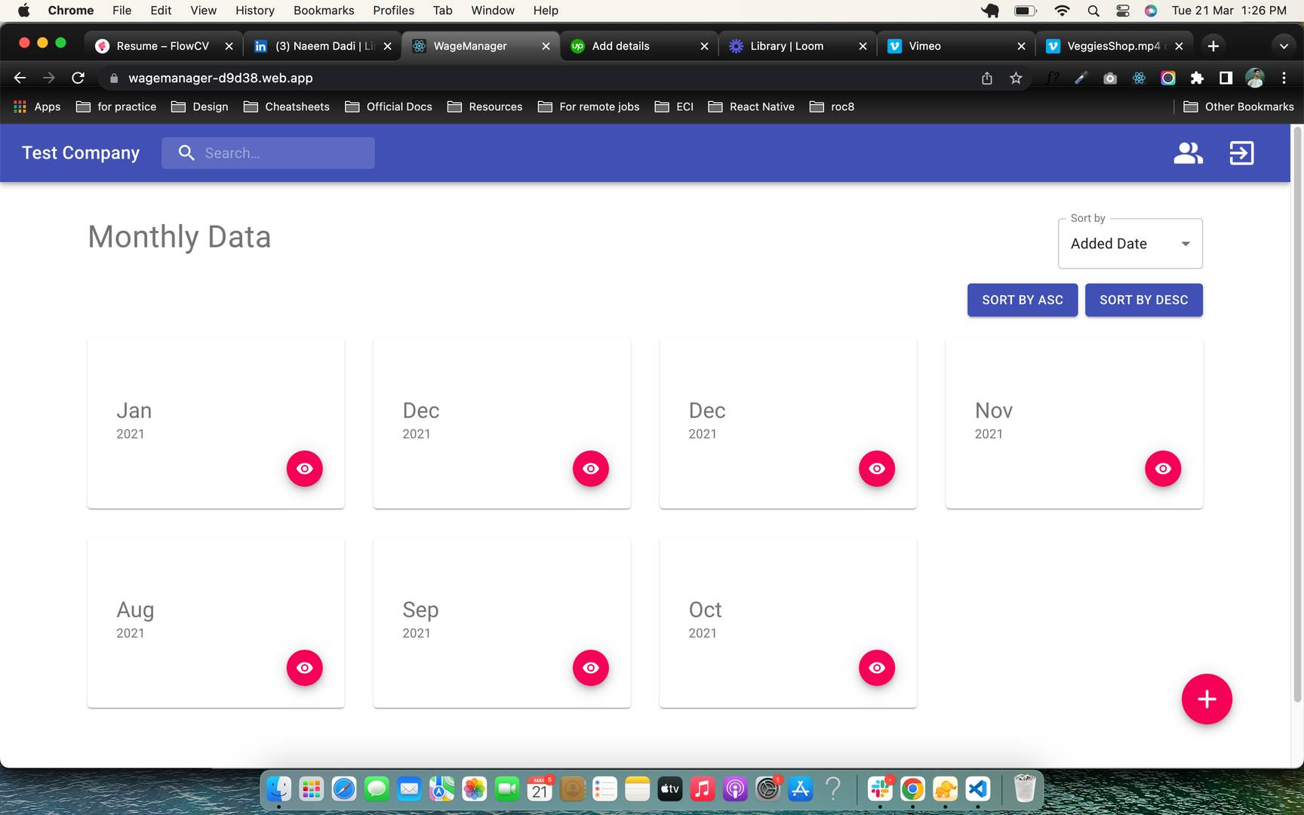Click the SORT BY DESC button
This screenshot has height=815, width=1304.
pyautogui.click(x=1143, y=300)
